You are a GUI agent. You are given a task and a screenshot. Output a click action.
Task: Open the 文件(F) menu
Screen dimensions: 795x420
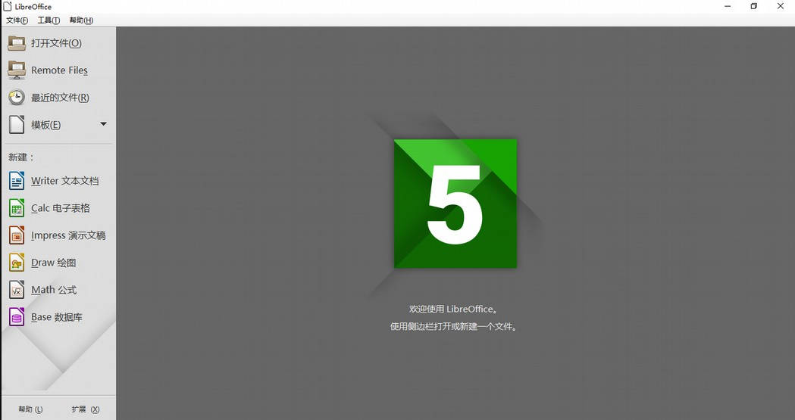(x=17, y=20)
